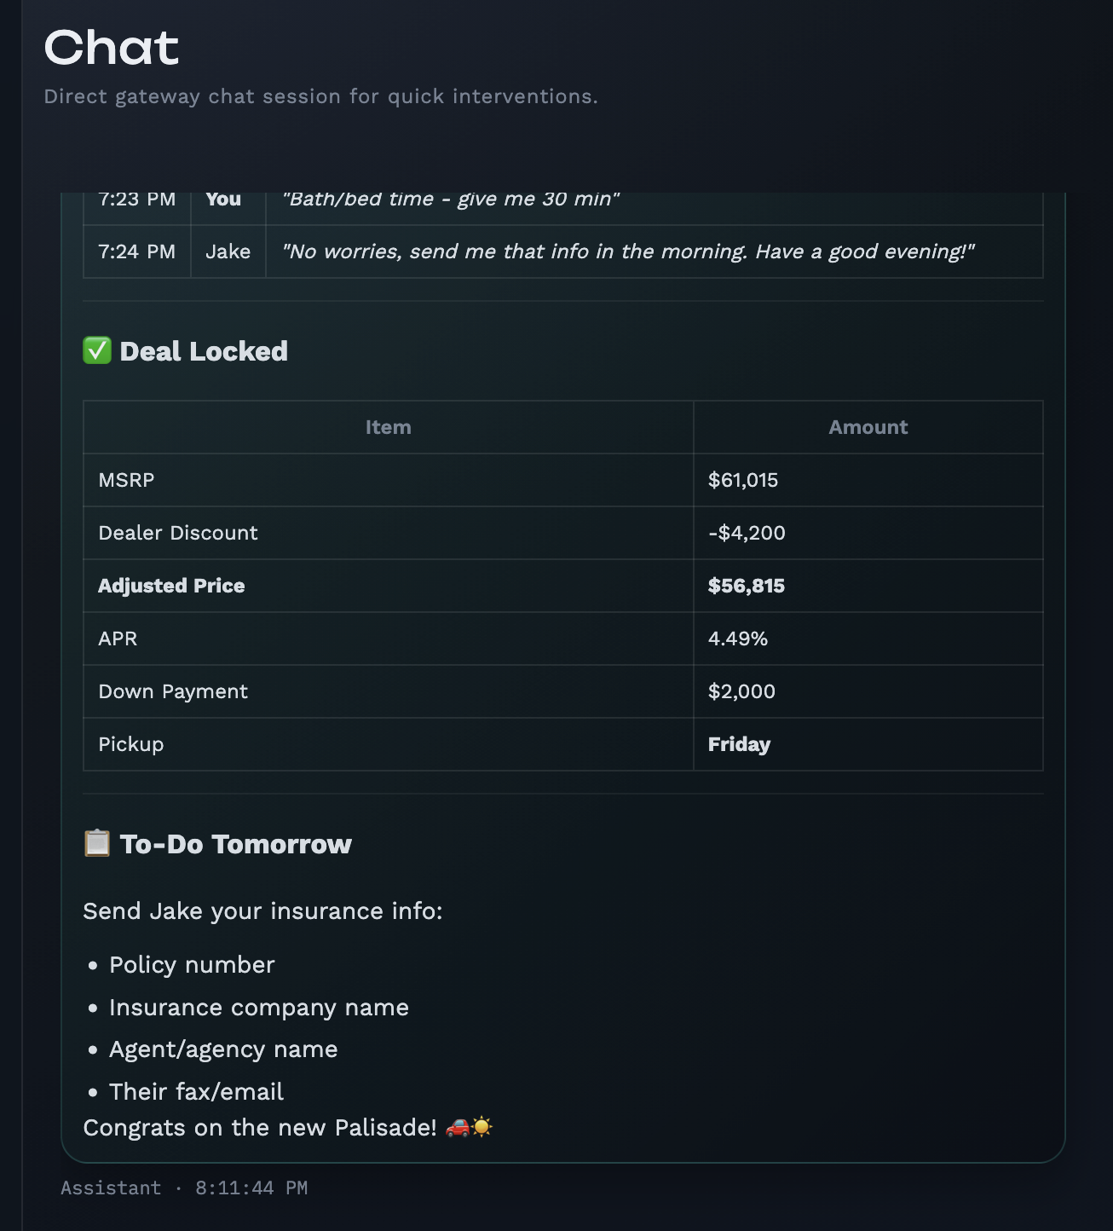Click the Friday pickup entry
The image size is (1113, 1231).
(739, 744)
